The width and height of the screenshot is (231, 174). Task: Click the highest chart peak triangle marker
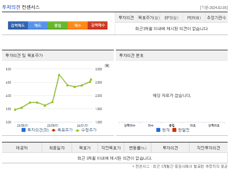(x=59, y=75)
